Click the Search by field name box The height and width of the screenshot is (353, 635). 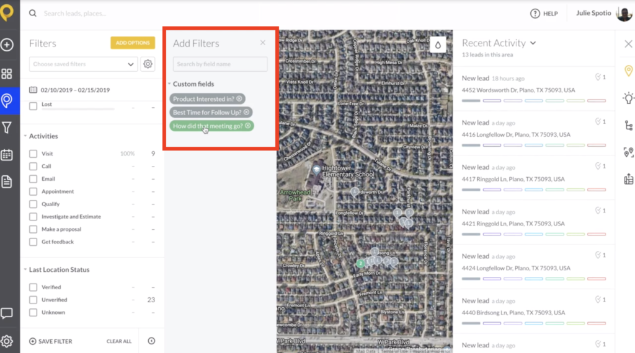(x=220, y=64)
